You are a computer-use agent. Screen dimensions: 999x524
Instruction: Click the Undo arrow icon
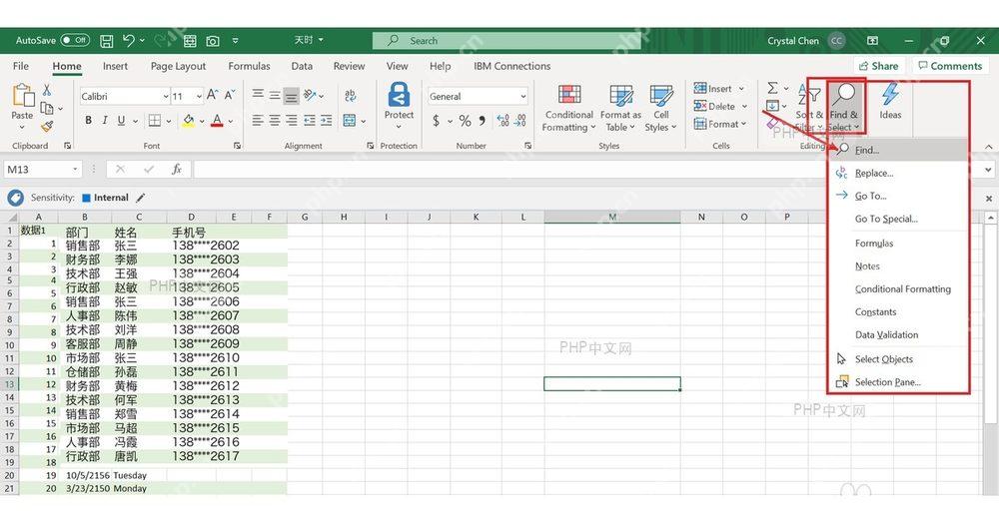coord(128,40)
